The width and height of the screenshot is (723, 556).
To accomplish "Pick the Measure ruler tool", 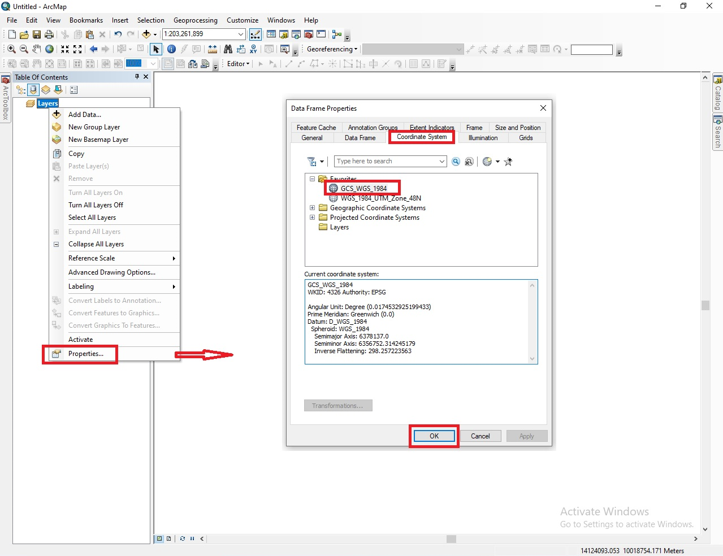I will coord(213,49).
